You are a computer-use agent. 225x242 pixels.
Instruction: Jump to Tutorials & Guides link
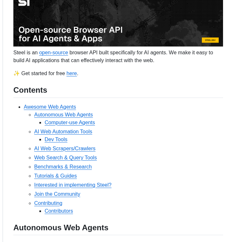tap(55, 176)
